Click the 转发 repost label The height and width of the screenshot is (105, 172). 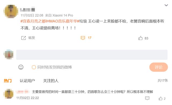[x=32, y=38]
